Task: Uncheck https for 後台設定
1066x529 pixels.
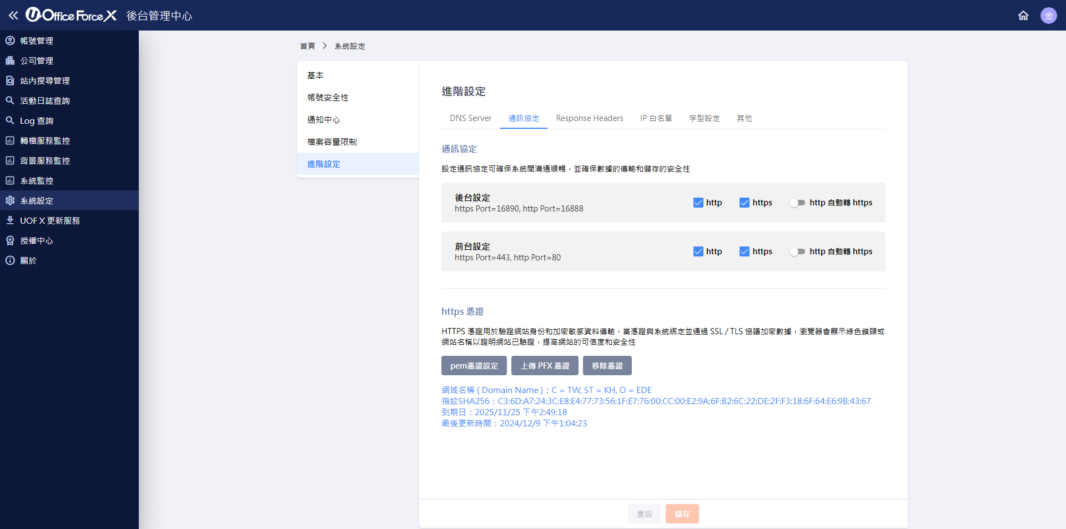Action: 745,203
